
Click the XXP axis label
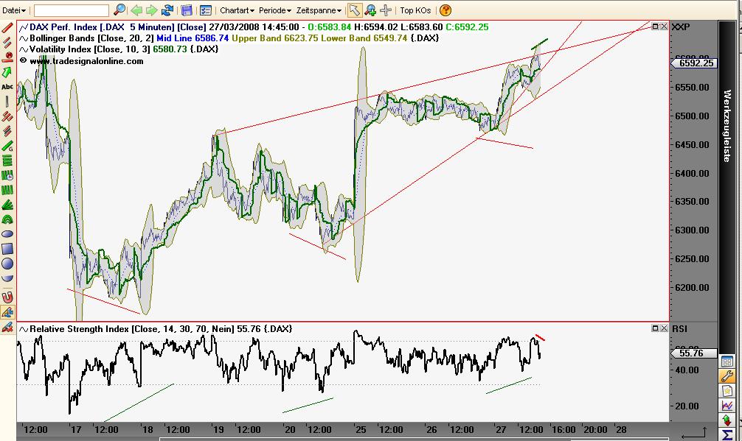681,27
